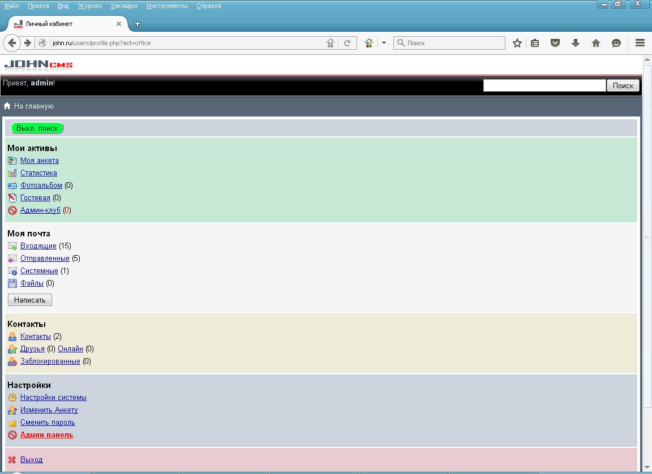Reload the page with the refresh icon
This screenshot has width=652, height=474.
pyautogui.click(x=347, y=43)
